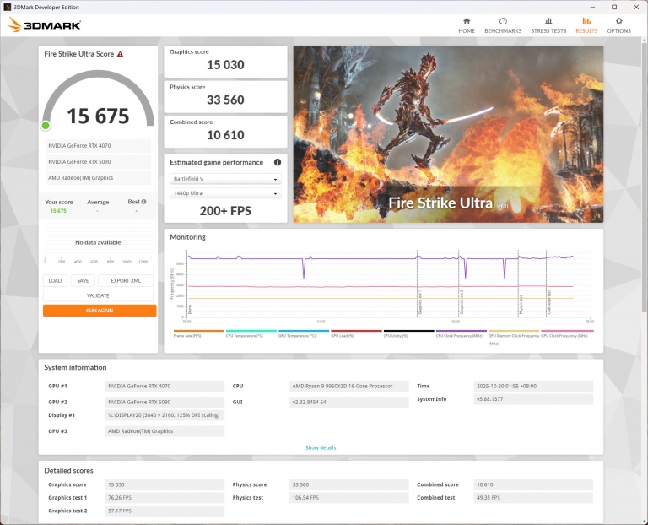Click the Export XML button
The height and width of the screenshot is (525, 648).
point(126,281)
